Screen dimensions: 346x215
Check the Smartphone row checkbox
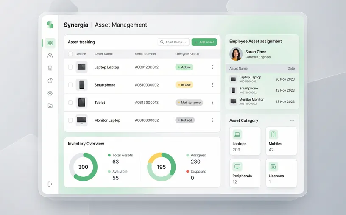pyautogui.click(x=70, y=85)
